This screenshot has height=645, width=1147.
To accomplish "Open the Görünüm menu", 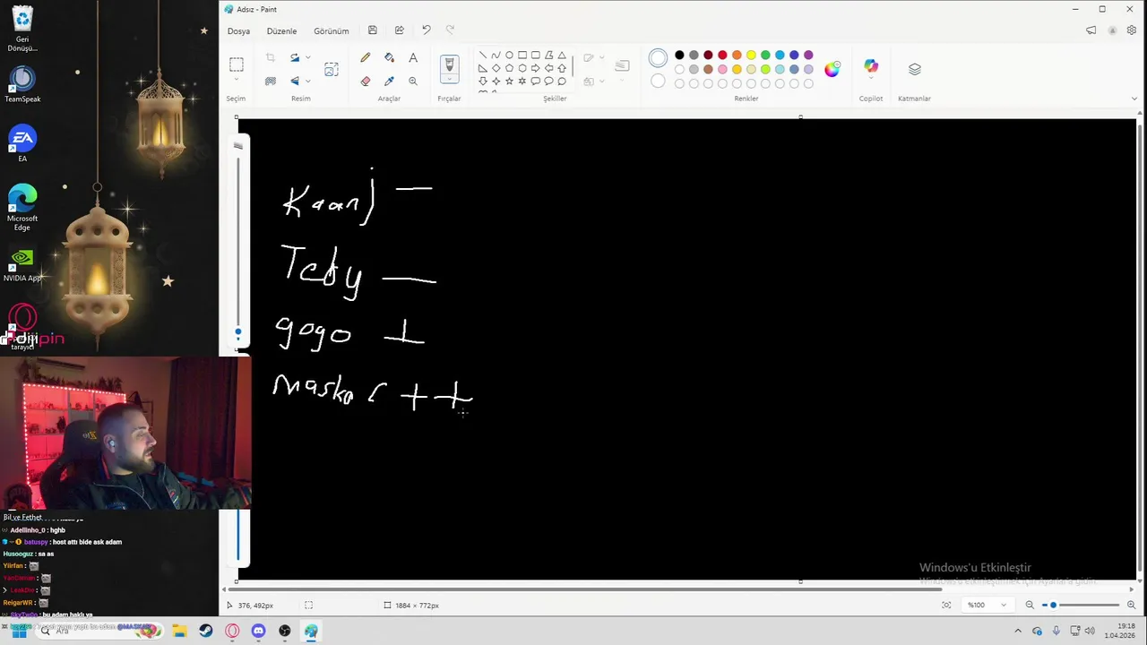I will pos(332,30).
